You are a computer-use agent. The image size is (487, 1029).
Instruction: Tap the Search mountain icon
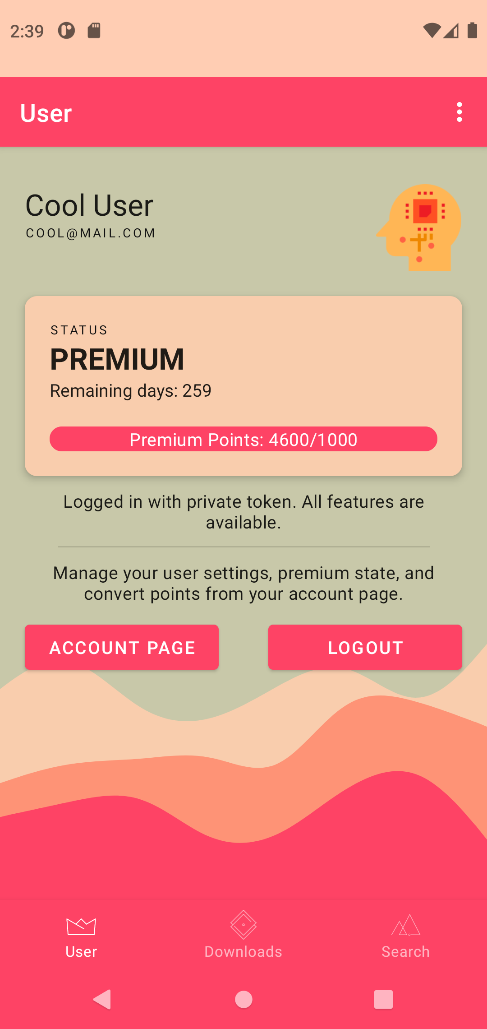(406, 925)
